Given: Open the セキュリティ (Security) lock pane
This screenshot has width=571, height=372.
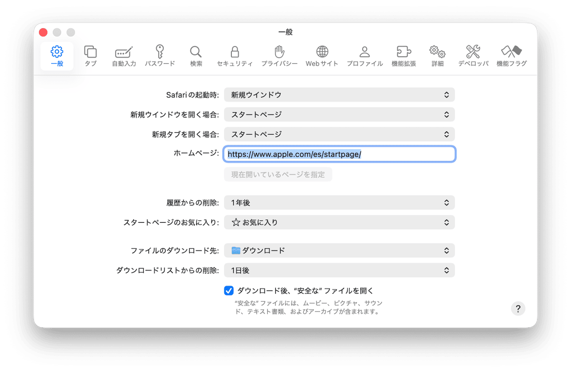Looking at the screenshot, I should [x=235, y=56].
